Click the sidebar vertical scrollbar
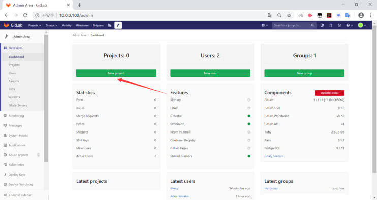The width and height of the screenshot is (377, 200). click(x=46, y=98)
